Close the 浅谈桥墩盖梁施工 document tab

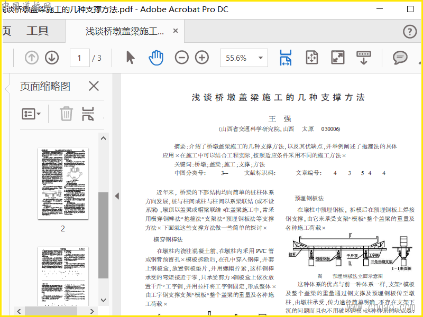(176, 31)
